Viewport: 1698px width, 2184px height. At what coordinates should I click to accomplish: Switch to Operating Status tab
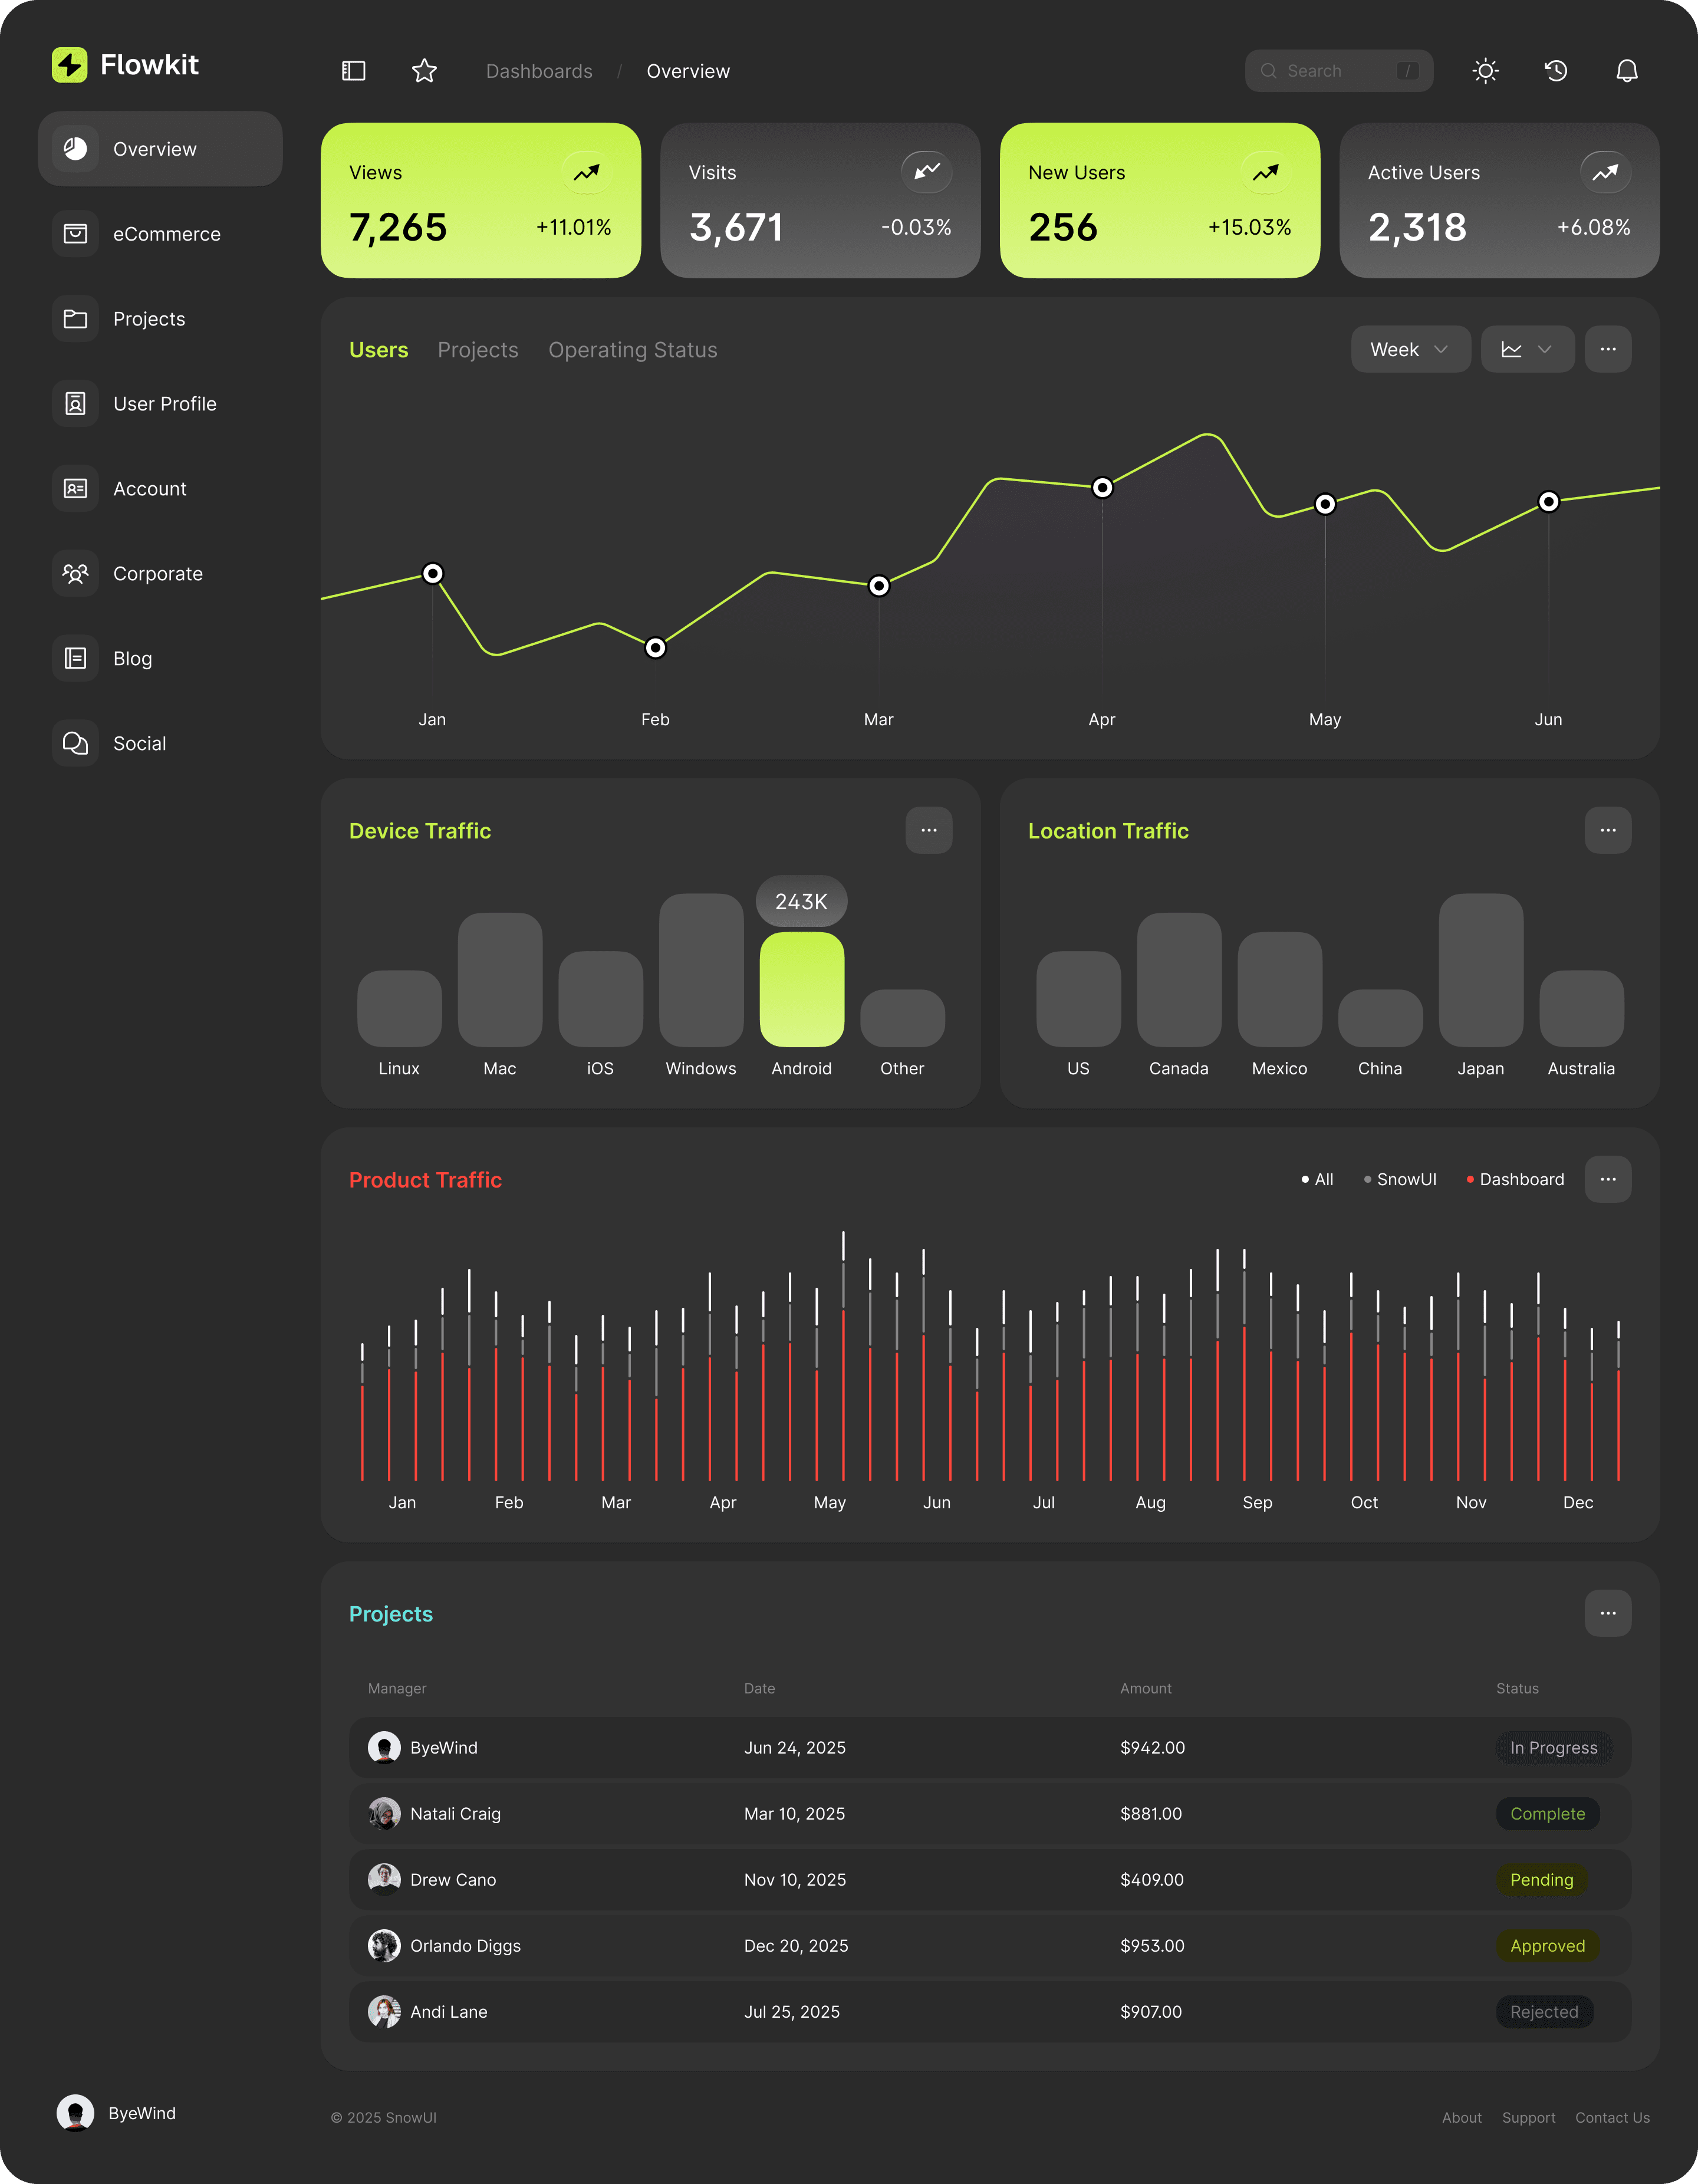632,350
